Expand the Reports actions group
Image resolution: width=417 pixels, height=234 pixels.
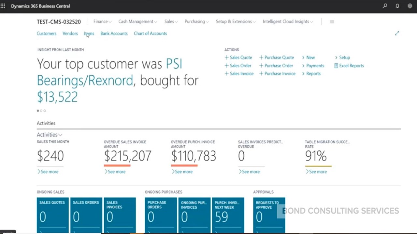click(311, 74)
